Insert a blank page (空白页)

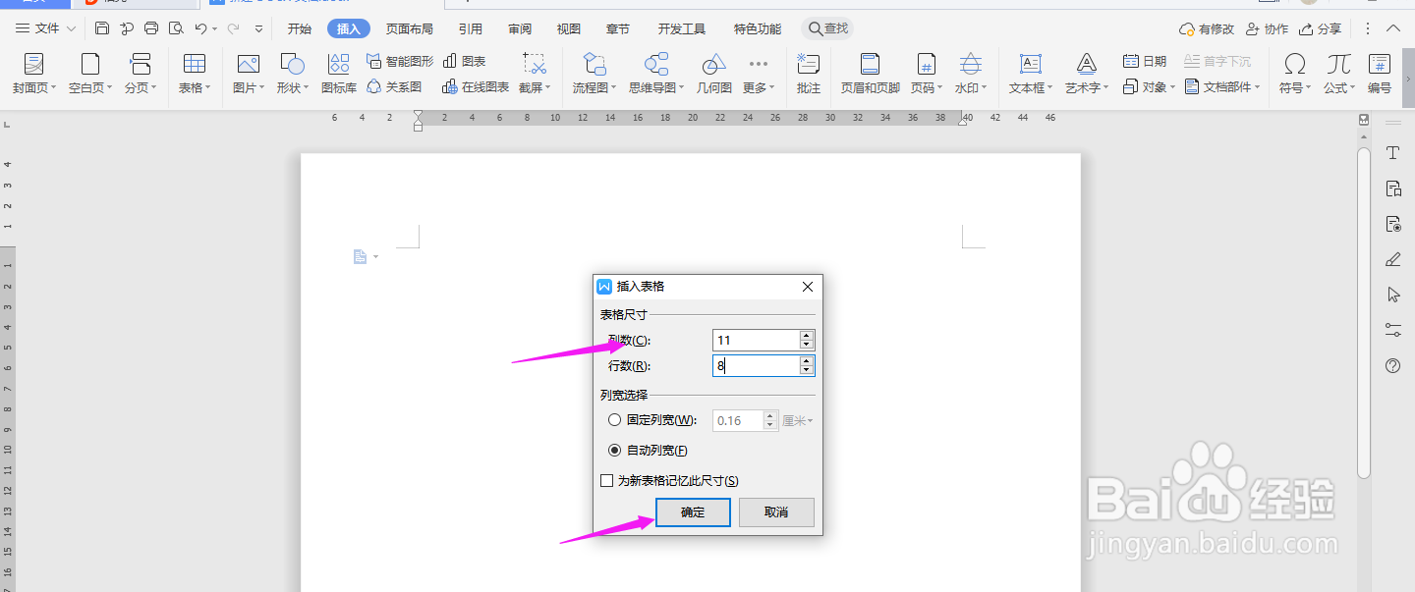point(90,74)
